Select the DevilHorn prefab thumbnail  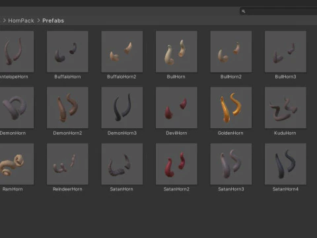176,108
